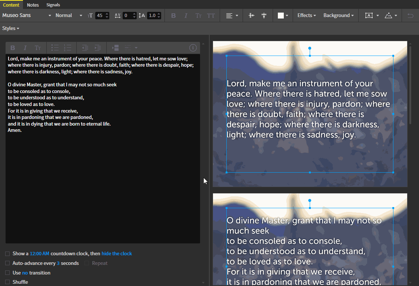Increase the line spacing stepper

coord(159,14)
